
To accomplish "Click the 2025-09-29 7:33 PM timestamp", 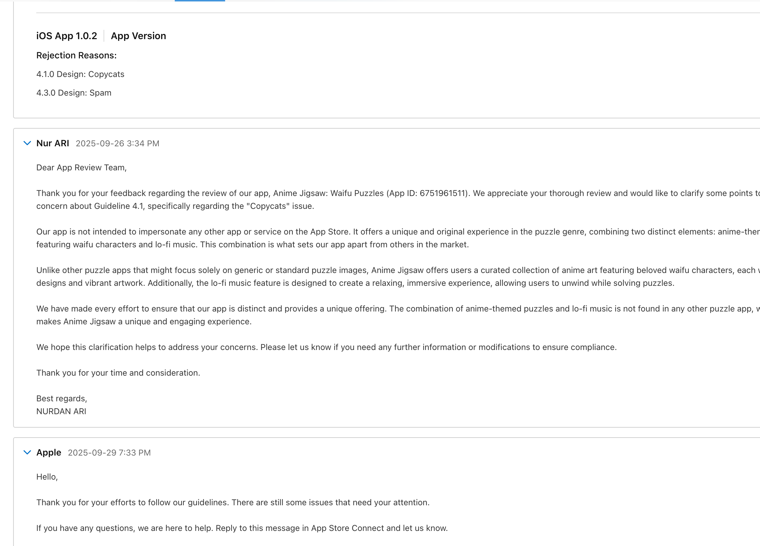I will coord(109,453).
